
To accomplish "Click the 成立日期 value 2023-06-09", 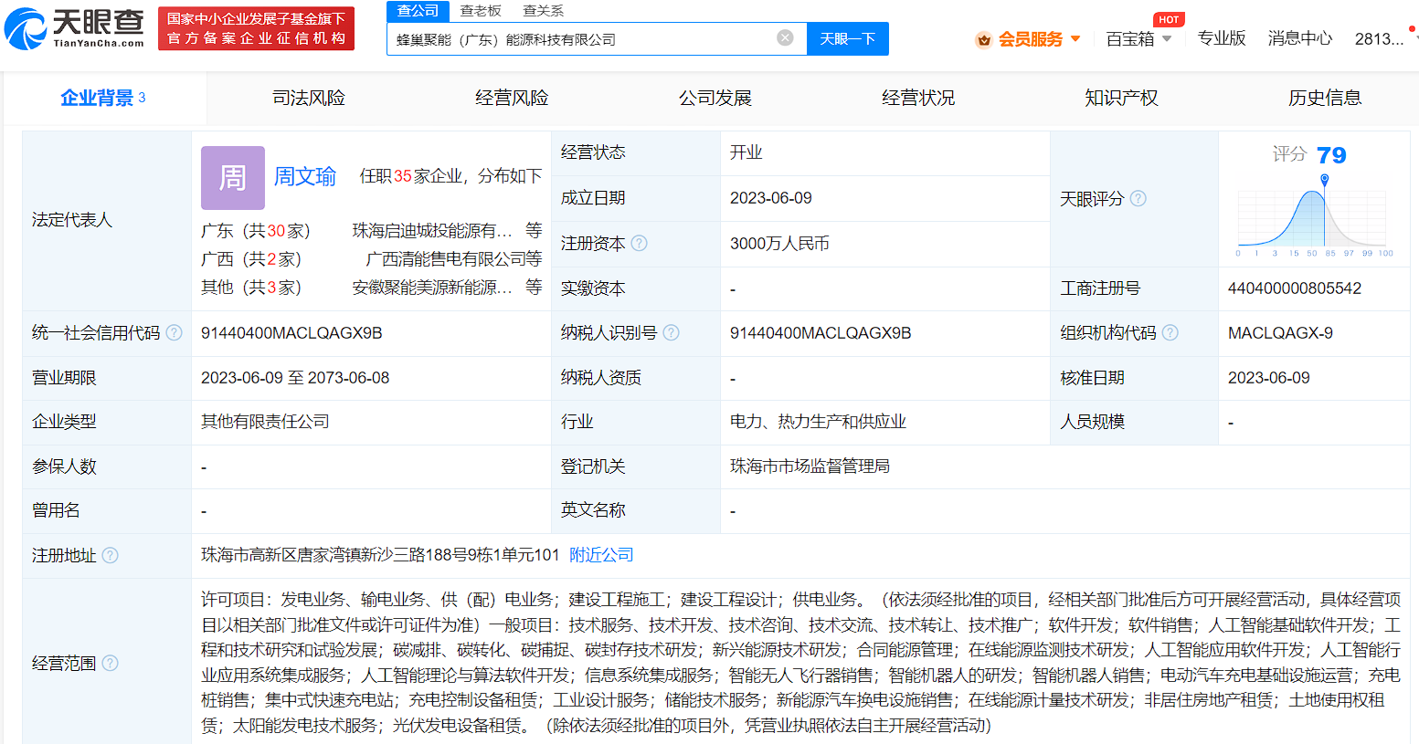I will 771,198.
